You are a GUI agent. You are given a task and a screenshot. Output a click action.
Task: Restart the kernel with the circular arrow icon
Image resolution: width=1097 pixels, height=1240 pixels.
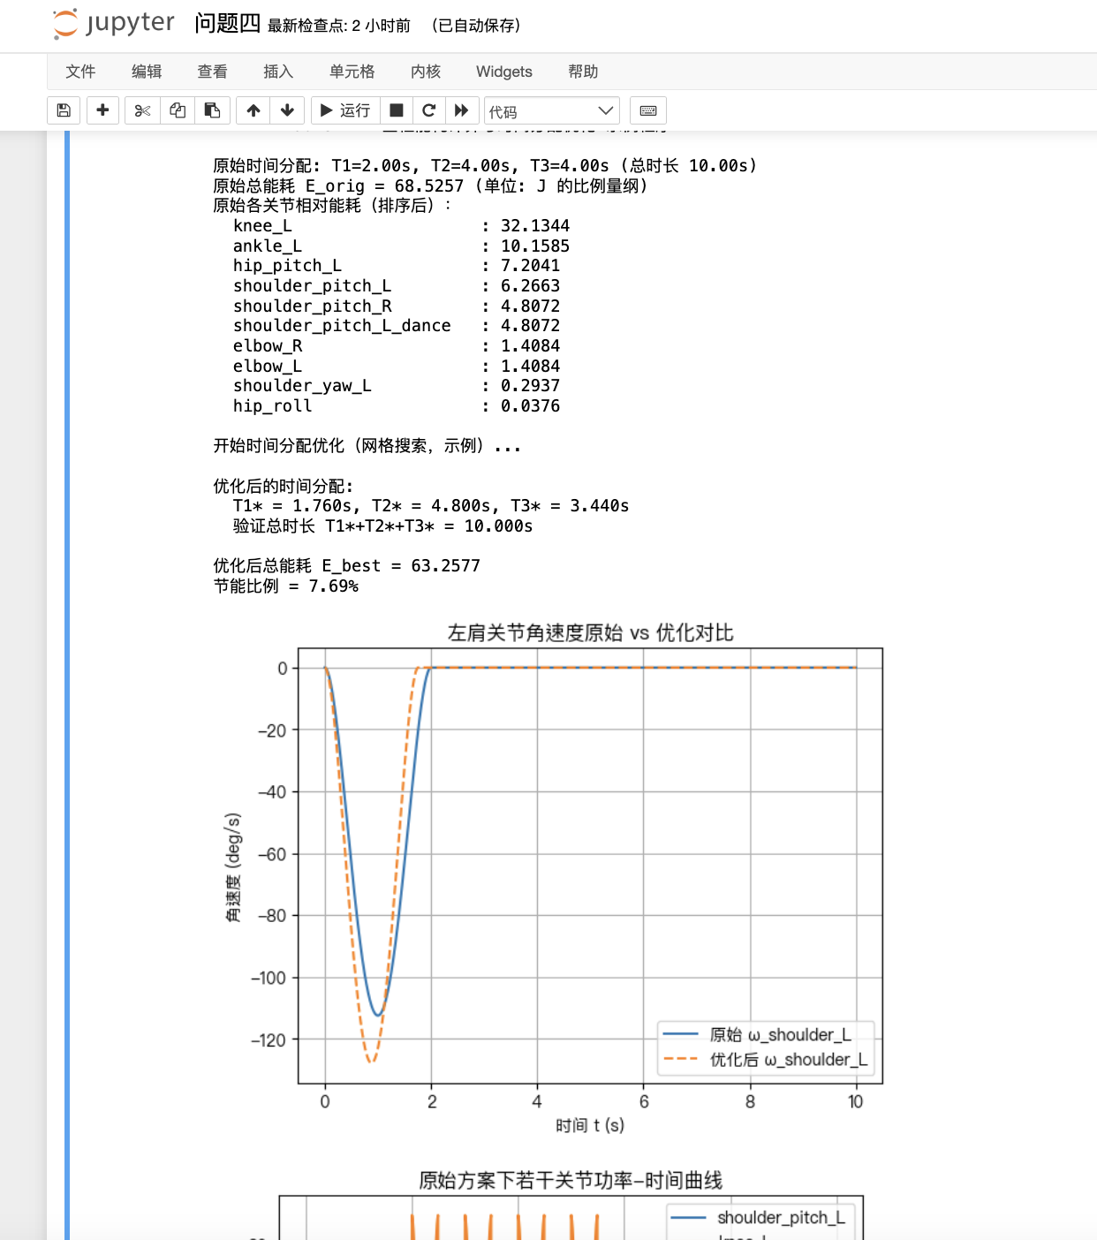(x=429, y=110)
